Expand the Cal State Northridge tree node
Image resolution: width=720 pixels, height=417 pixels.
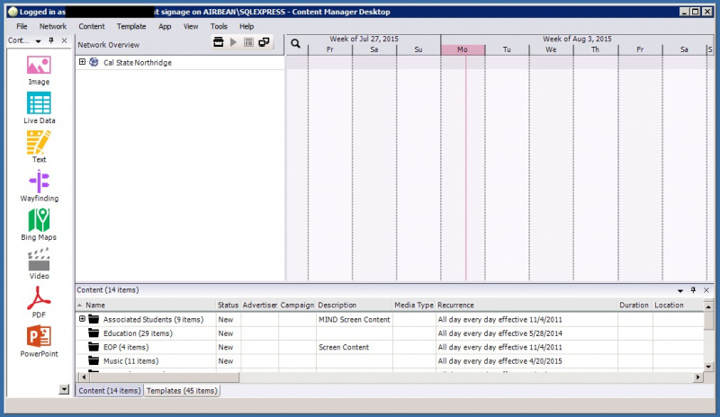click(82, 62)
